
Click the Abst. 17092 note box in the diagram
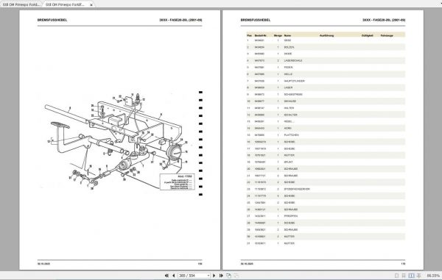coord(177,182)
